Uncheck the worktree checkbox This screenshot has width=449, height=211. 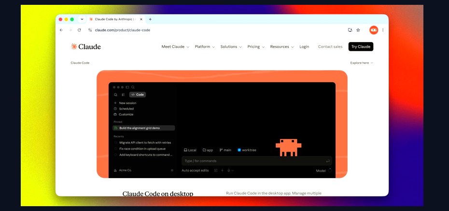(239, 150)
